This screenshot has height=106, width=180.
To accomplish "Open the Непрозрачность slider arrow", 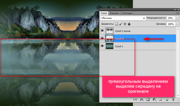I will click(177, 18).
